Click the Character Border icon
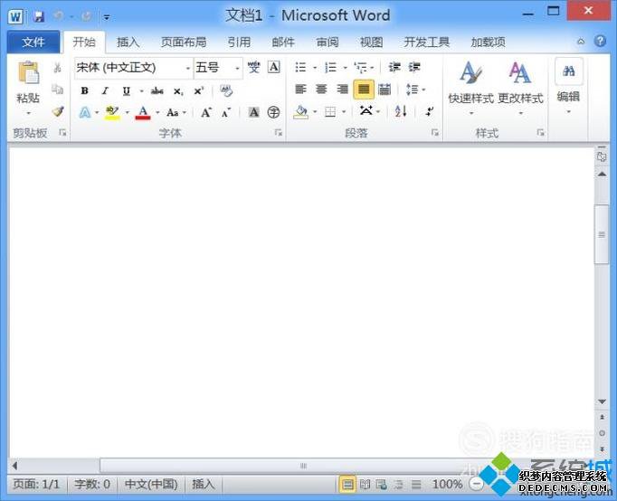Image resolution: width=617 pixels, height=501 pixels. tap(274, 67)
